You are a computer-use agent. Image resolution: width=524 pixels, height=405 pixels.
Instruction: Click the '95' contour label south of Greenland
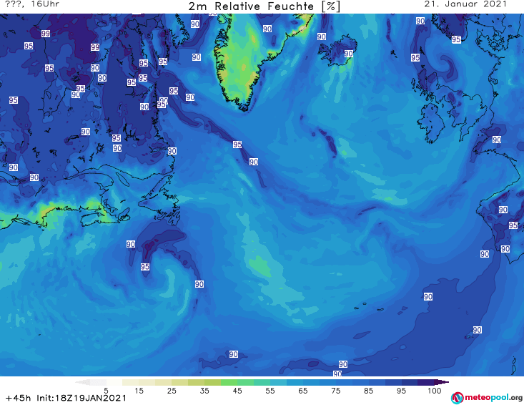point(237,145)
